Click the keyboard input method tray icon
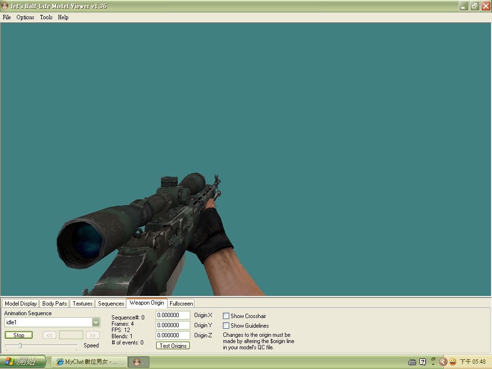This screenshot has height=369, width=492. 412,362
